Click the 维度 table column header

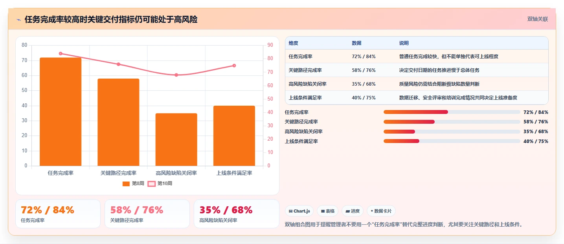[x=293, y=43]
